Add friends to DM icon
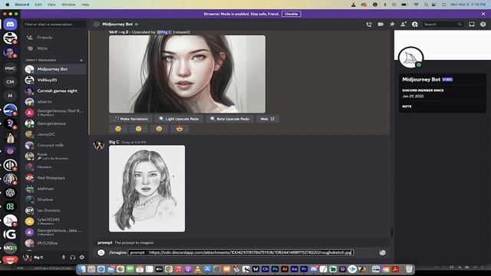The width and height of the screenshot is (491, 276). tap(404, 24)
